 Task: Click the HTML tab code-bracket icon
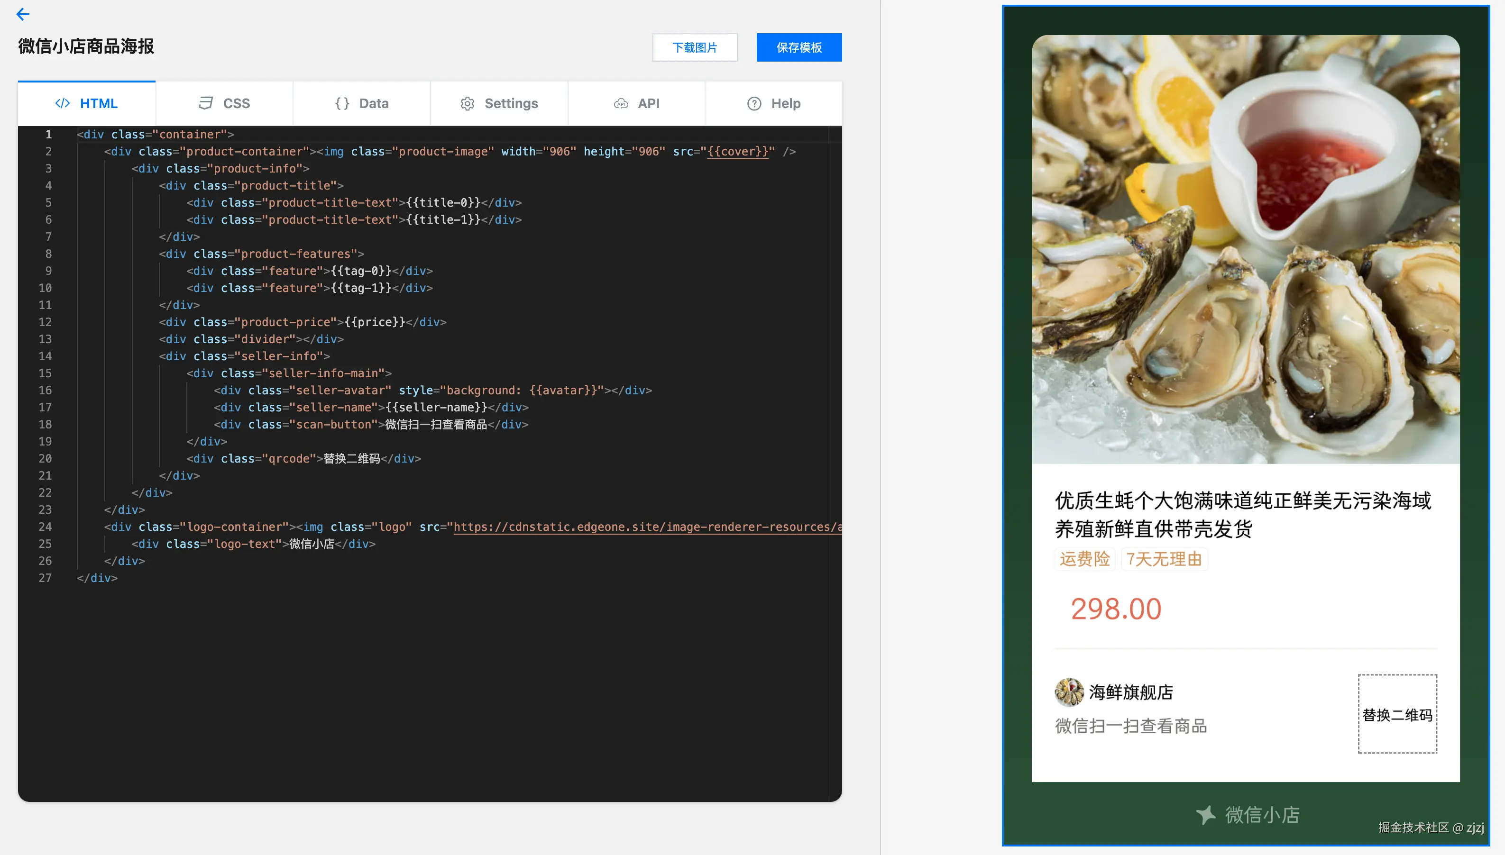pyautogui.click(x=62, y=103)
